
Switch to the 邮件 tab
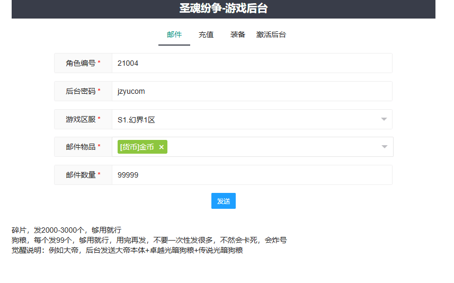(174, 35)
